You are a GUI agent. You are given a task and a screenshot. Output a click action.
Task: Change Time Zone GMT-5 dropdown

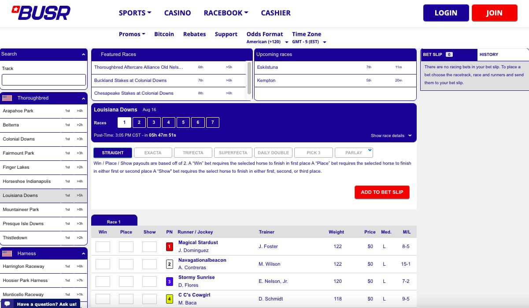pos(309,42)
